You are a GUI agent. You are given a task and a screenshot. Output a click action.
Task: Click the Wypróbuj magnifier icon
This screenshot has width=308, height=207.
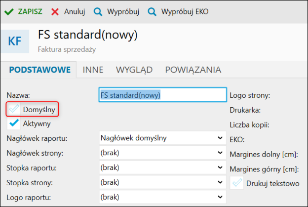98,11
